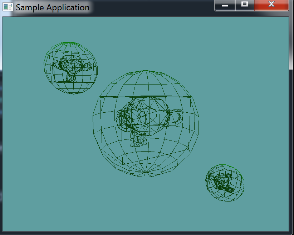The height and width of the screenshot is (235, 294).
Task: Click the left ear of the upper-left monkey
Action: pyautogui.click(x=56, y=64)
